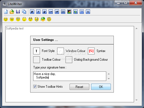This screenshot has width=144, height=108.
Task: Insert a bulleted list
Action: [x=63, y=12]
